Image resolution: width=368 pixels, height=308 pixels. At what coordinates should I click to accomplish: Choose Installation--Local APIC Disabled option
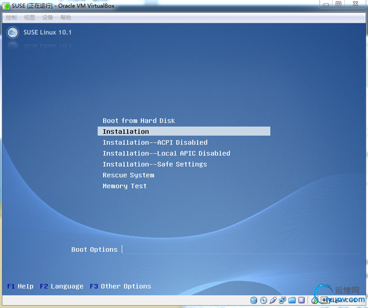pos(167,153)
